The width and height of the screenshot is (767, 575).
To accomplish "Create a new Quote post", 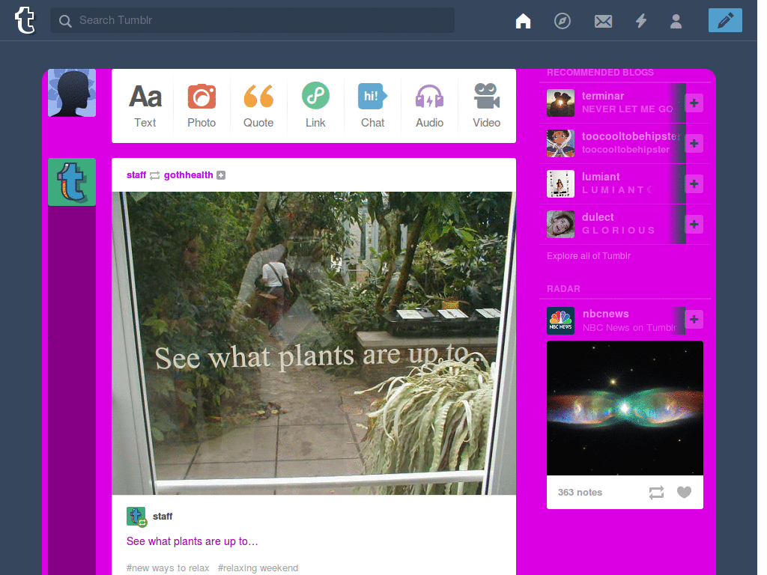I will pyautogui.click(x=258, y=106).
